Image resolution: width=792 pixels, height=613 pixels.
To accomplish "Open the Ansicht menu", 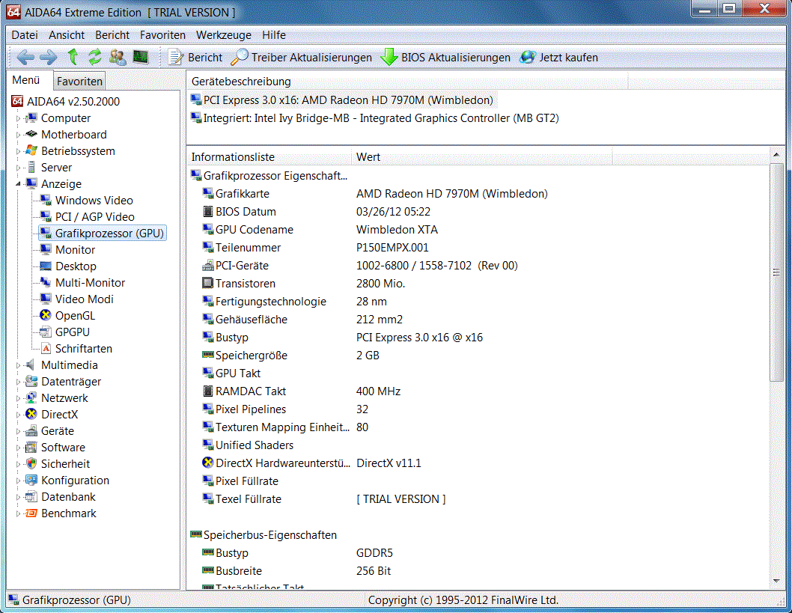I will point(67,35).
